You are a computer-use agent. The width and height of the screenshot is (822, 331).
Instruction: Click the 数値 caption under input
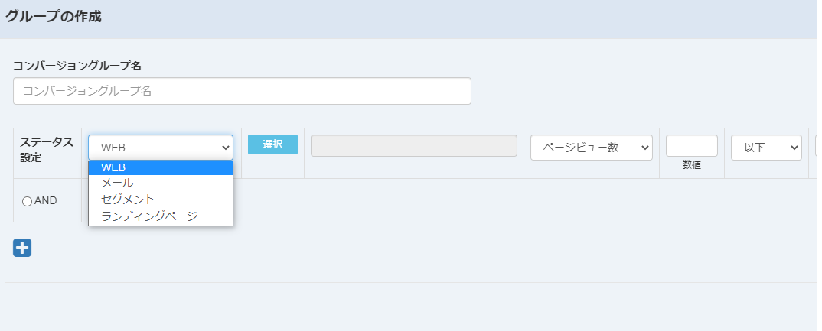[x=691, y=165]
